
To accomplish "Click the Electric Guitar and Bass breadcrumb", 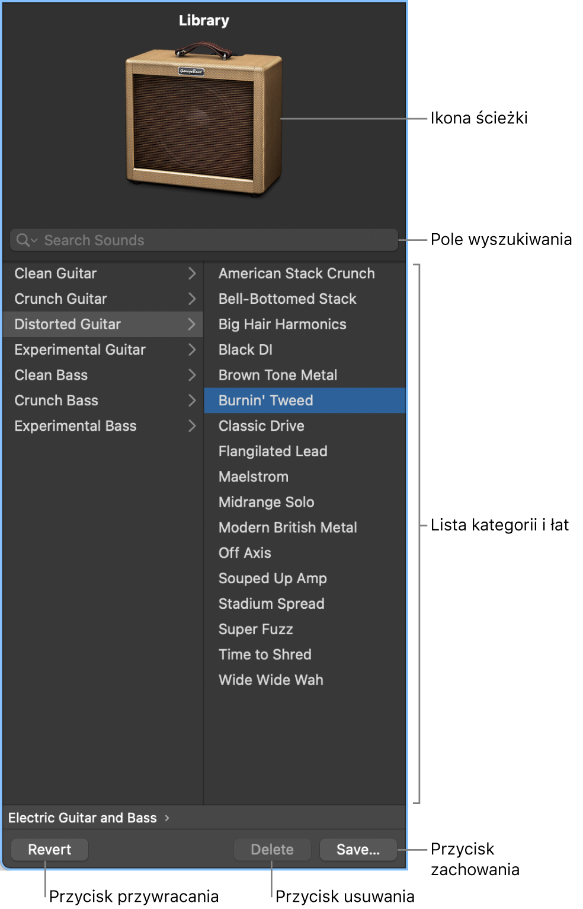I will 82,818.
